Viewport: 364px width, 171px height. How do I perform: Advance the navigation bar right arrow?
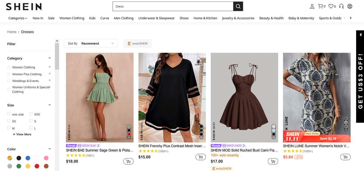[351, 18]
